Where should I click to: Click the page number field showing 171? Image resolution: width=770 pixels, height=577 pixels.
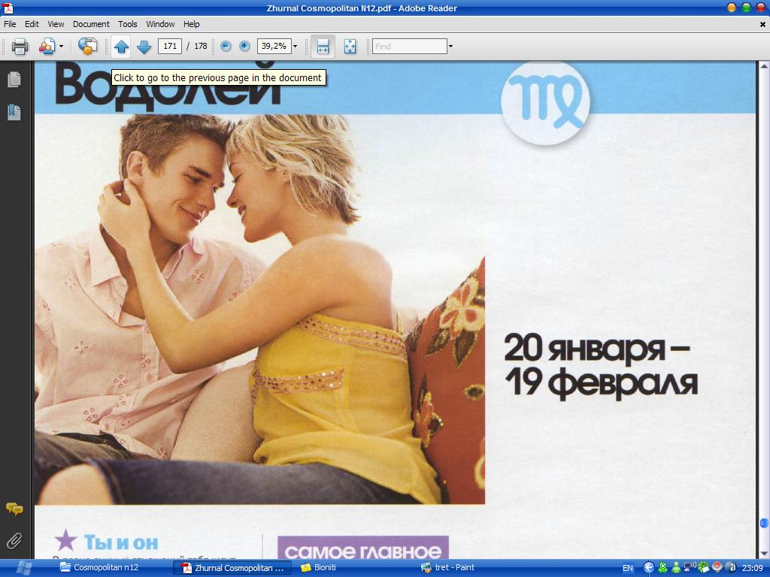170,46
